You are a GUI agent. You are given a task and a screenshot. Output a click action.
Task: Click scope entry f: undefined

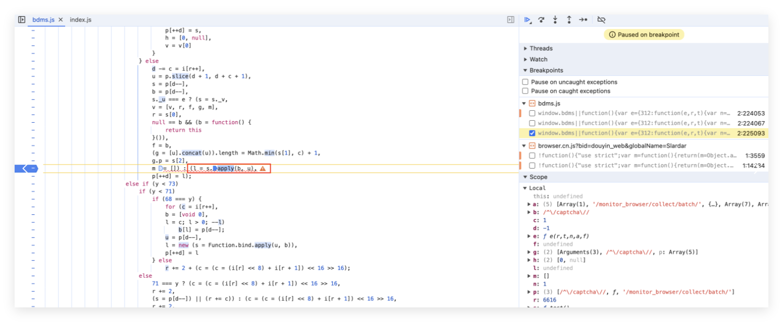(554, 244)
